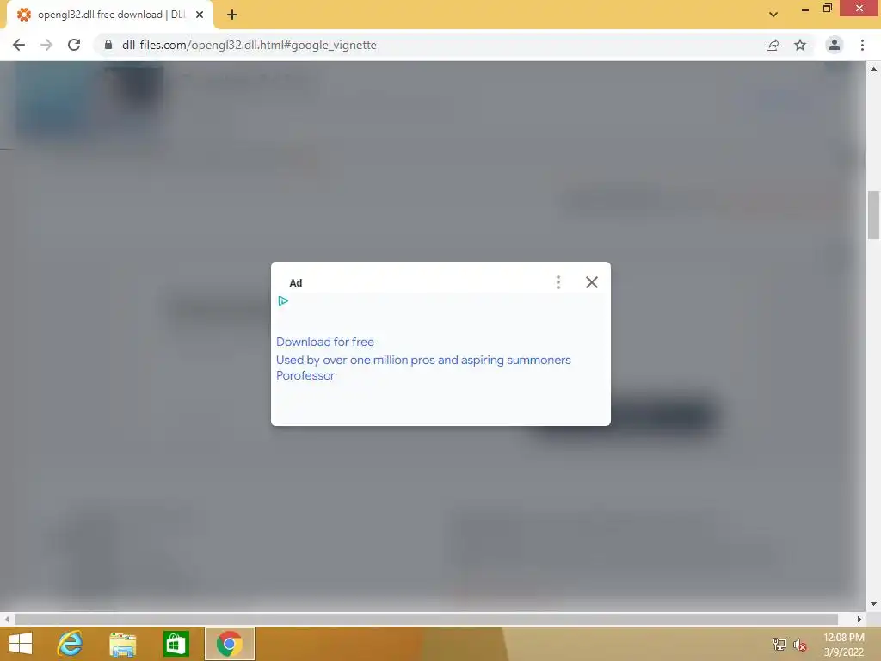Viewport: 881px width, 661px height.
Task: Close the opengl32.dll browser tab
Action: (x=200, y=15)
